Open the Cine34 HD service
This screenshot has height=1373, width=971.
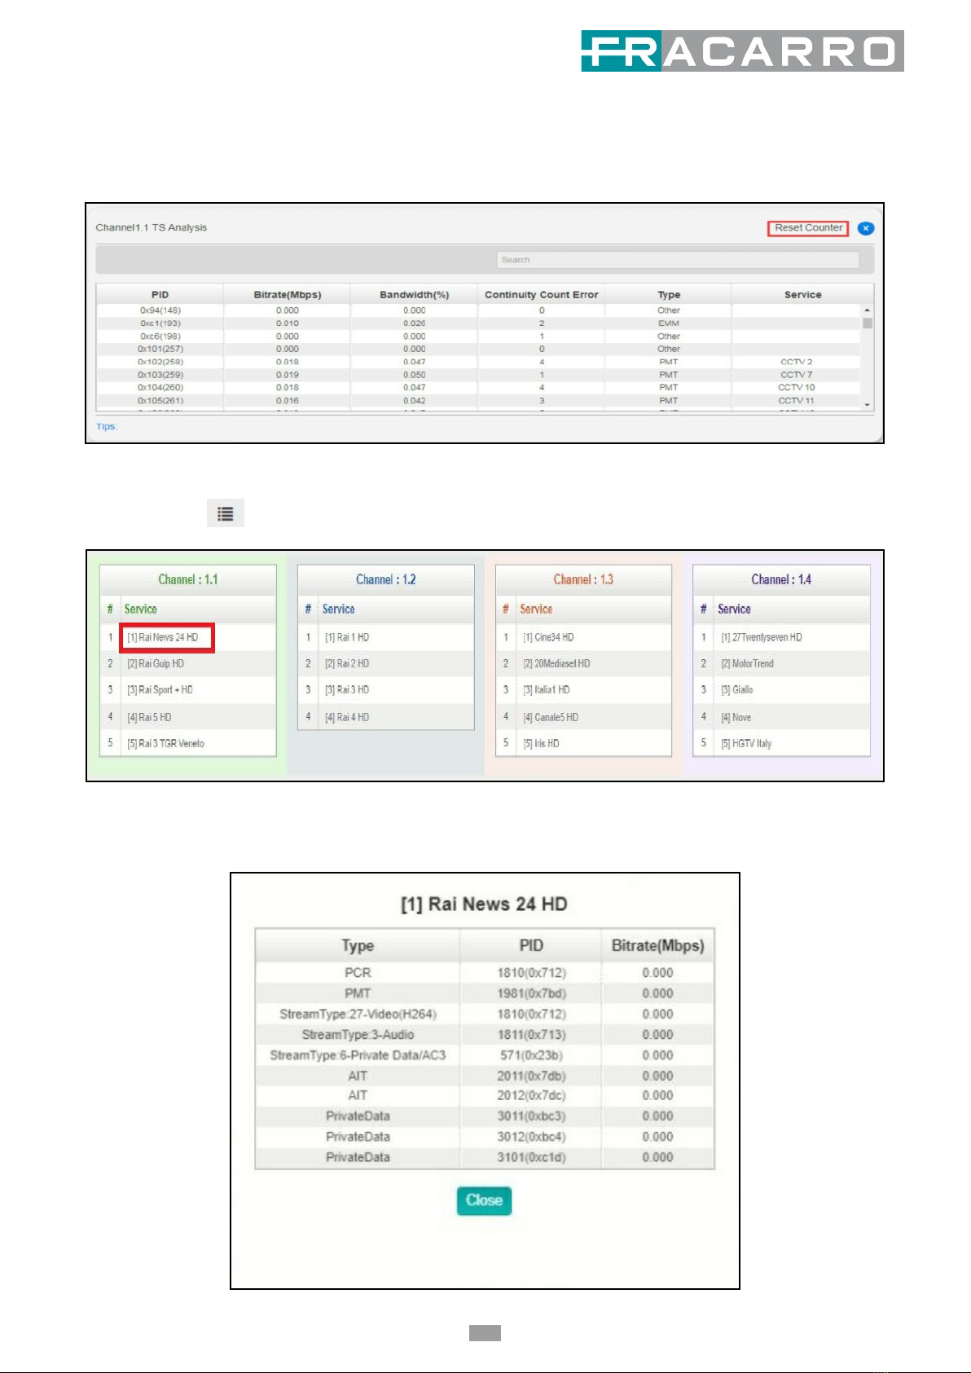click(548, 637)
